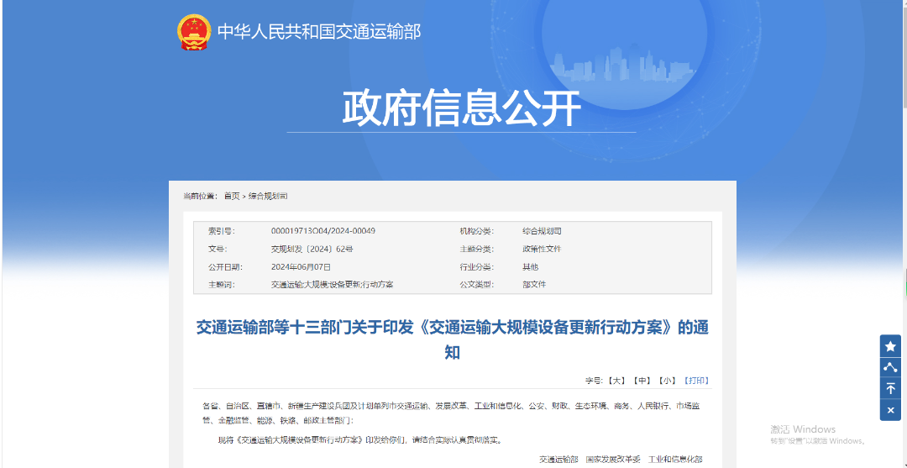Close the floating side toolbar with X

(890, 410)
